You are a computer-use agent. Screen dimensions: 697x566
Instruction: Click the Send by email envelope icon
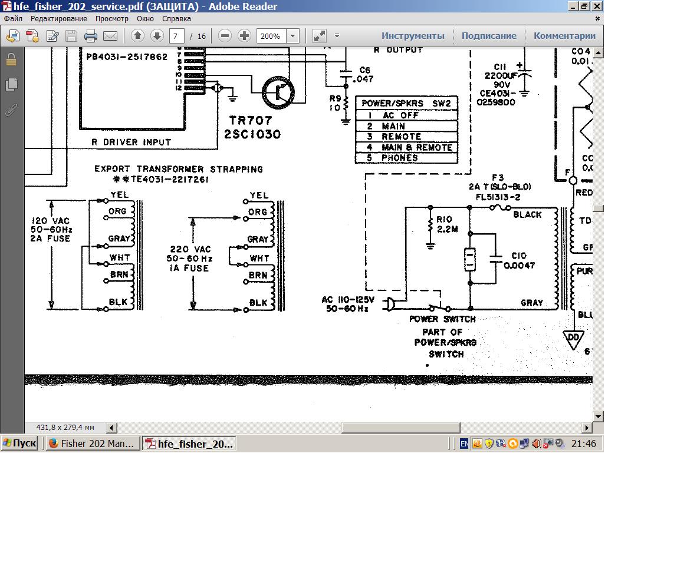tap(110, 36)
